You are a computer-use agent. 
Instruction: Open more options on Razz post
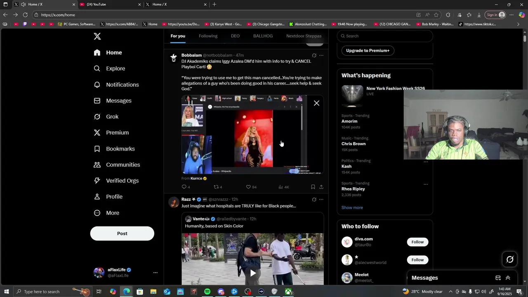click(321, 200)
